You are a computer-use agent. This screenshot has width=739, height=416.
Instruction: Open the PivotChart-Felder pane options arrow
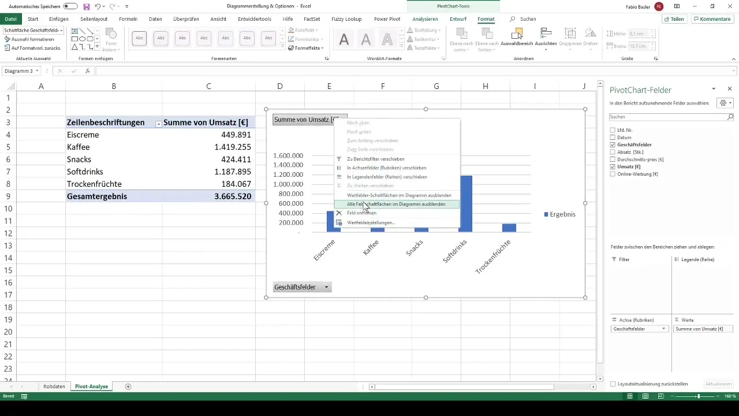tap(714, 89)
